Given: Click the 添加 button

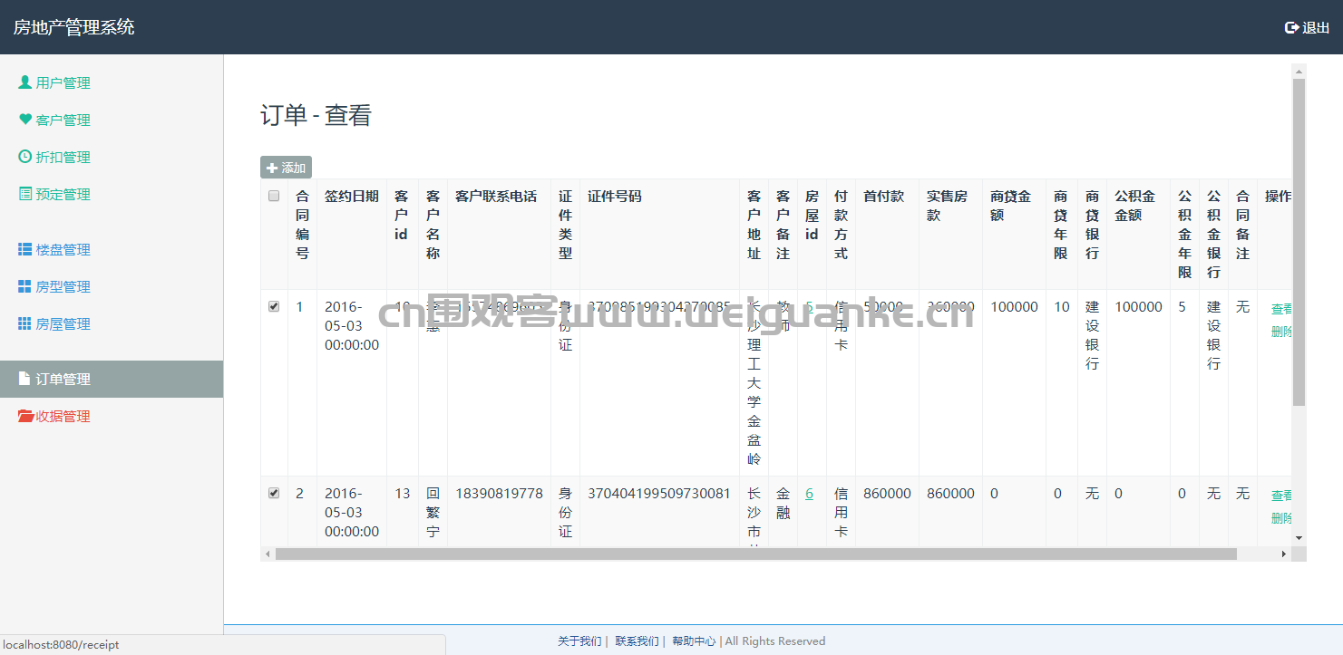Looking at the screenshot, I should tap(286, 168).
